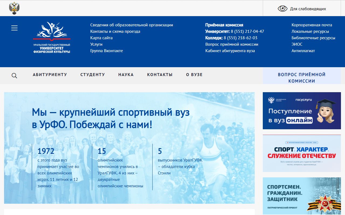Visit 'Группа Вконтакте' link
Viewport: 345px width, 215px height.
coord(106,51)
